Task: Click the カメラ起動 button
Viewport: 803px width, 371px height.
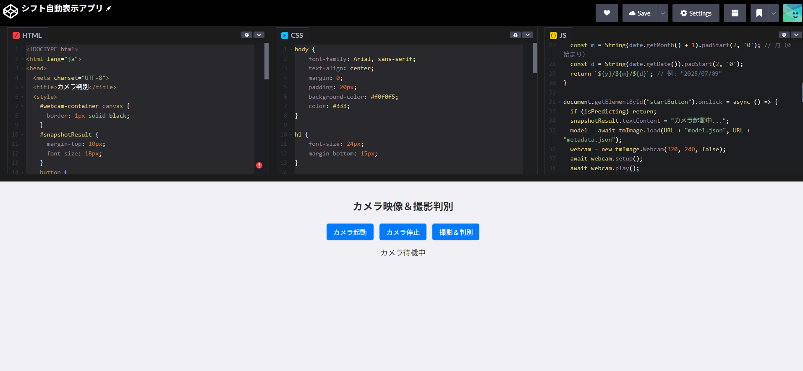Action: pyautogui.click(x=350, y=232)
